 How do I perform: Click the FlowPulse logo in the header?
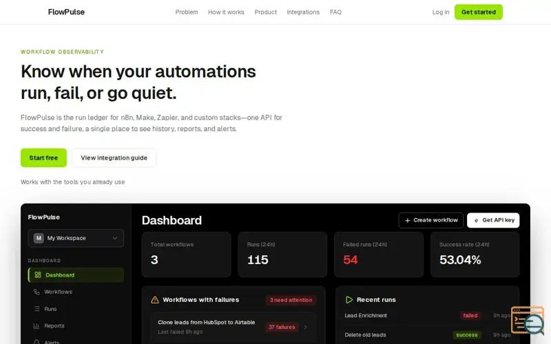66,12
